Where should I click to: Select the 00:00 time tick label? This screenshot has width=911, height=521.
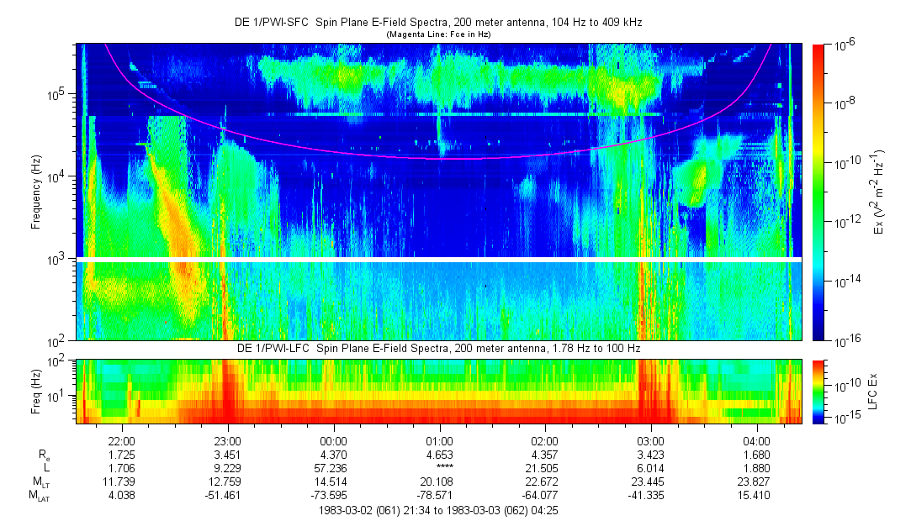(334, 441)
